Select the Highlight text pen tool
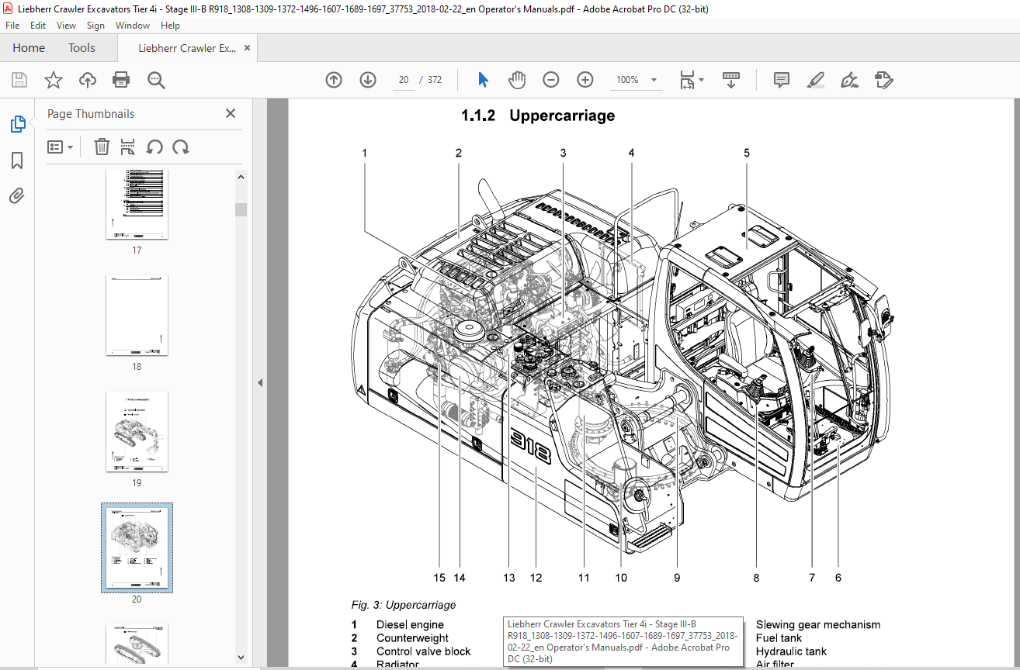 click(x=815, y=80)
